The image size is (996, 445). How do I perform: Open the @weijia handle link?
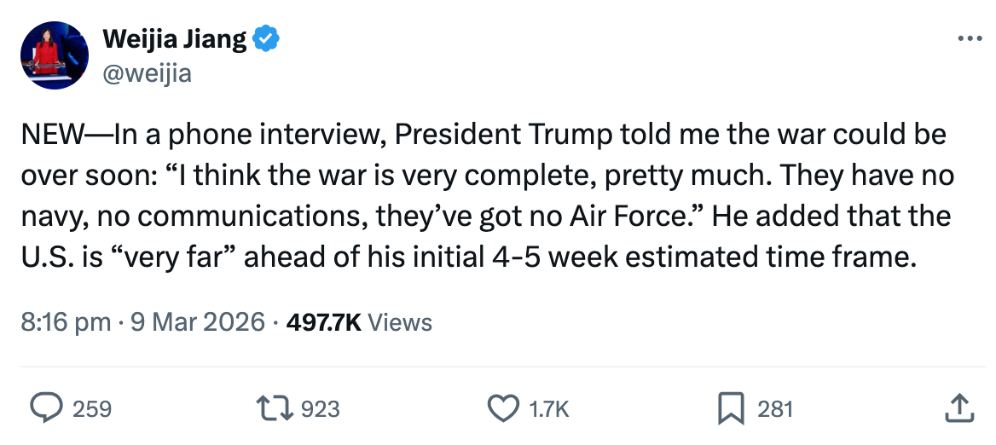click(147, 74)
